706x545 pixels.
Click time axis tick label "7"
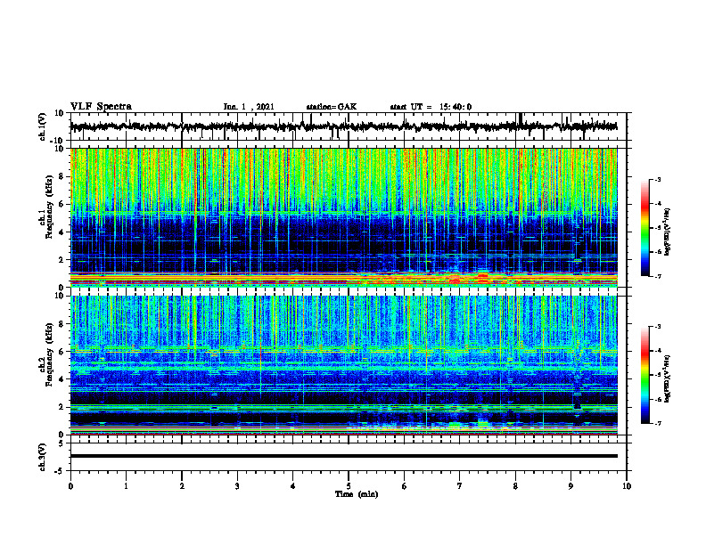click(460, 486)
